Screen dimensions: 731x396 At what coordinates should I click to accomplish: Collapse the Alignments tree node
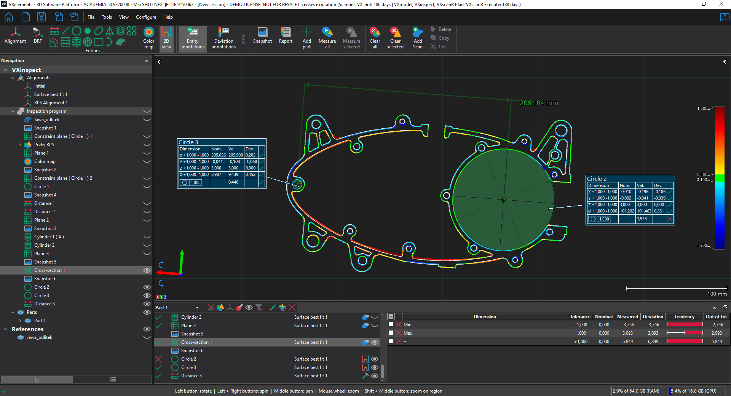(x=13, y=78)
